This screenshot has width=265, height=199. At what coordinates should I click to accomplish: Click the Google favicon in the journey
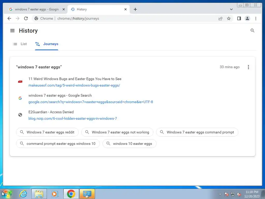pos(20,98)
